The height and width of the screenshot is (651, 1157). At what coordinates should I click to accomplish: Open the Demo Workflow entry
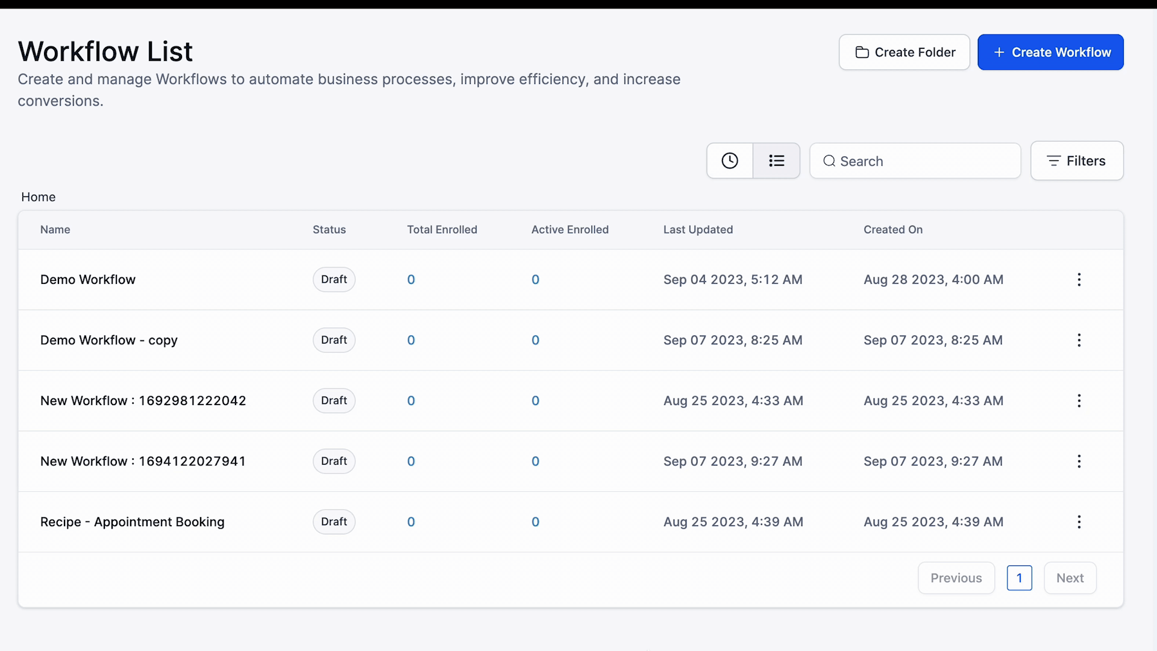coord(88,280)
